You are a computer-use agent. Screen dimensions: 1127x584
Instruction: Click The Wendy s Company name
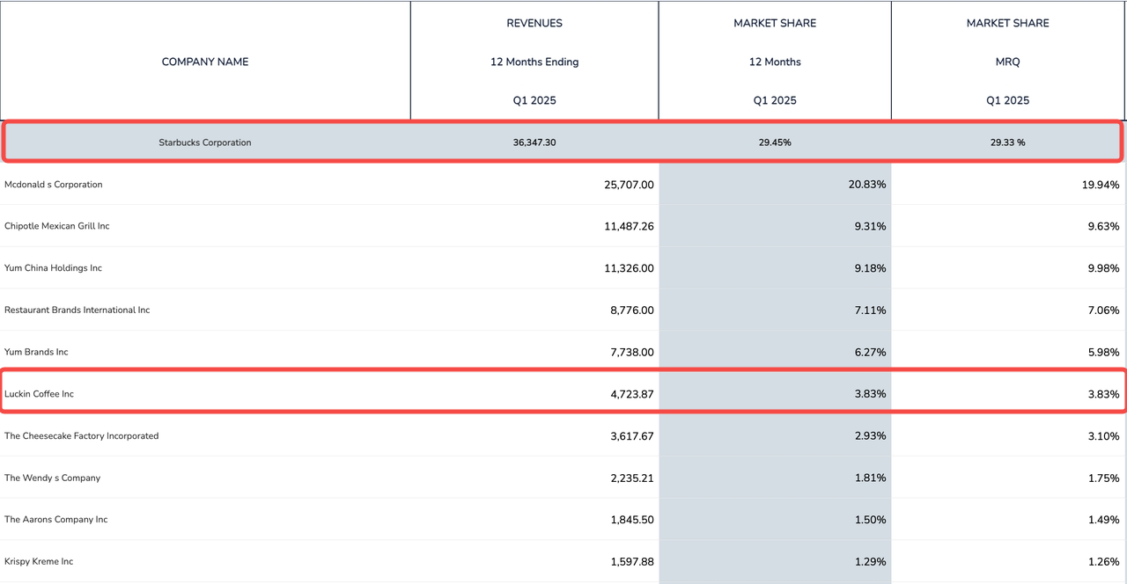click(53, 478)
